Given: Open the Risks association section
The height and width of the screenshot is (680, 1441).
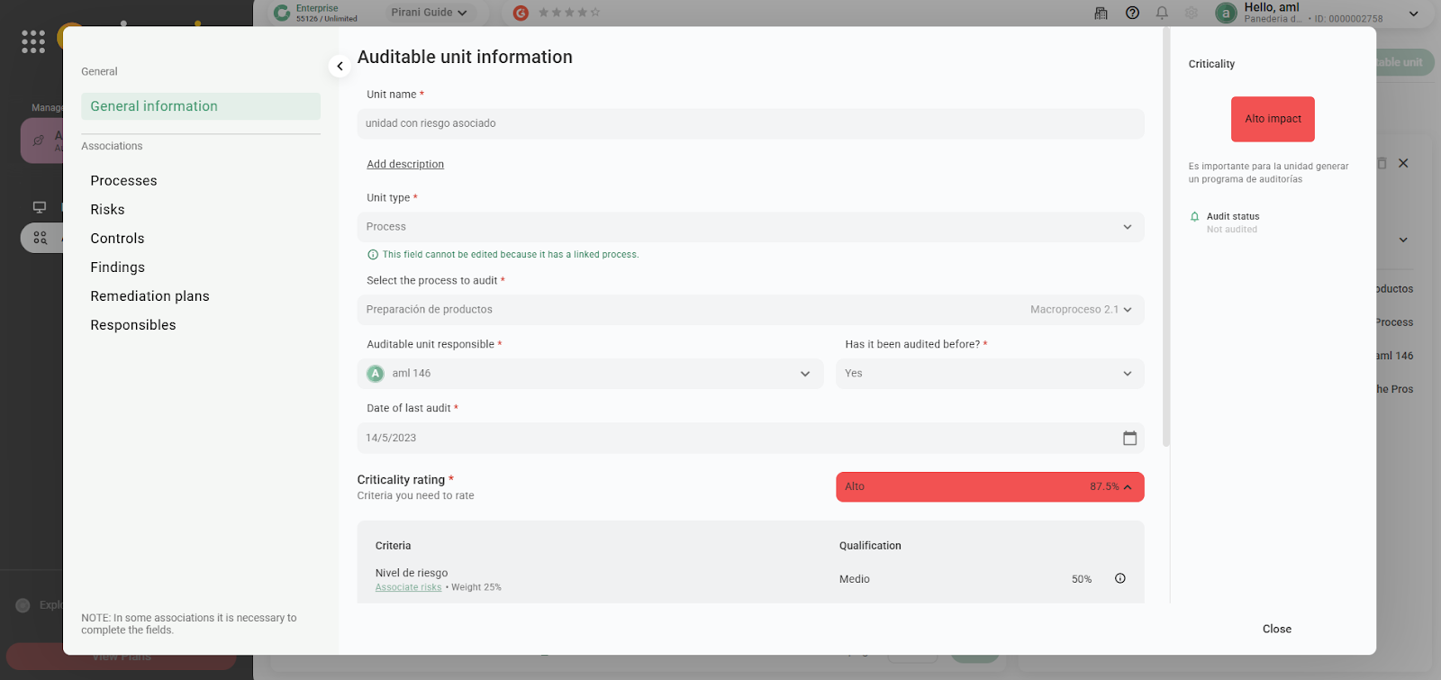Looking at the screenshot, I should pos(107,210).
